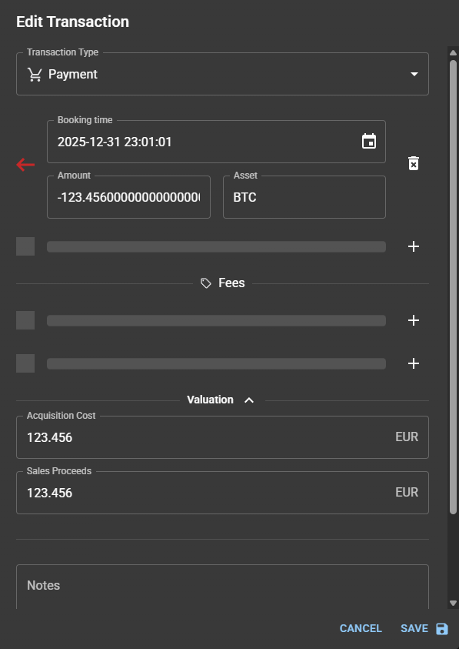Click the CANCEL button
Image resolution: width=459 pixels, height=649 pixels.
[x=361, y=628]
